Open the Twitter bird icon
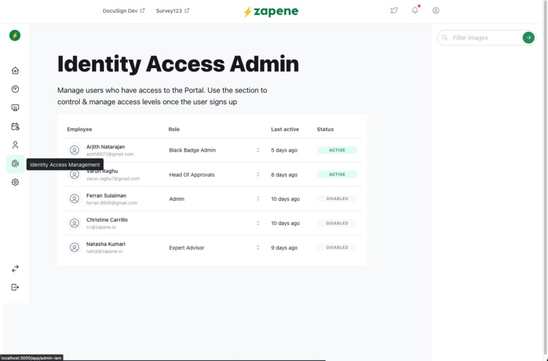This screenshot has width=548, height=361. click(394, 10)
